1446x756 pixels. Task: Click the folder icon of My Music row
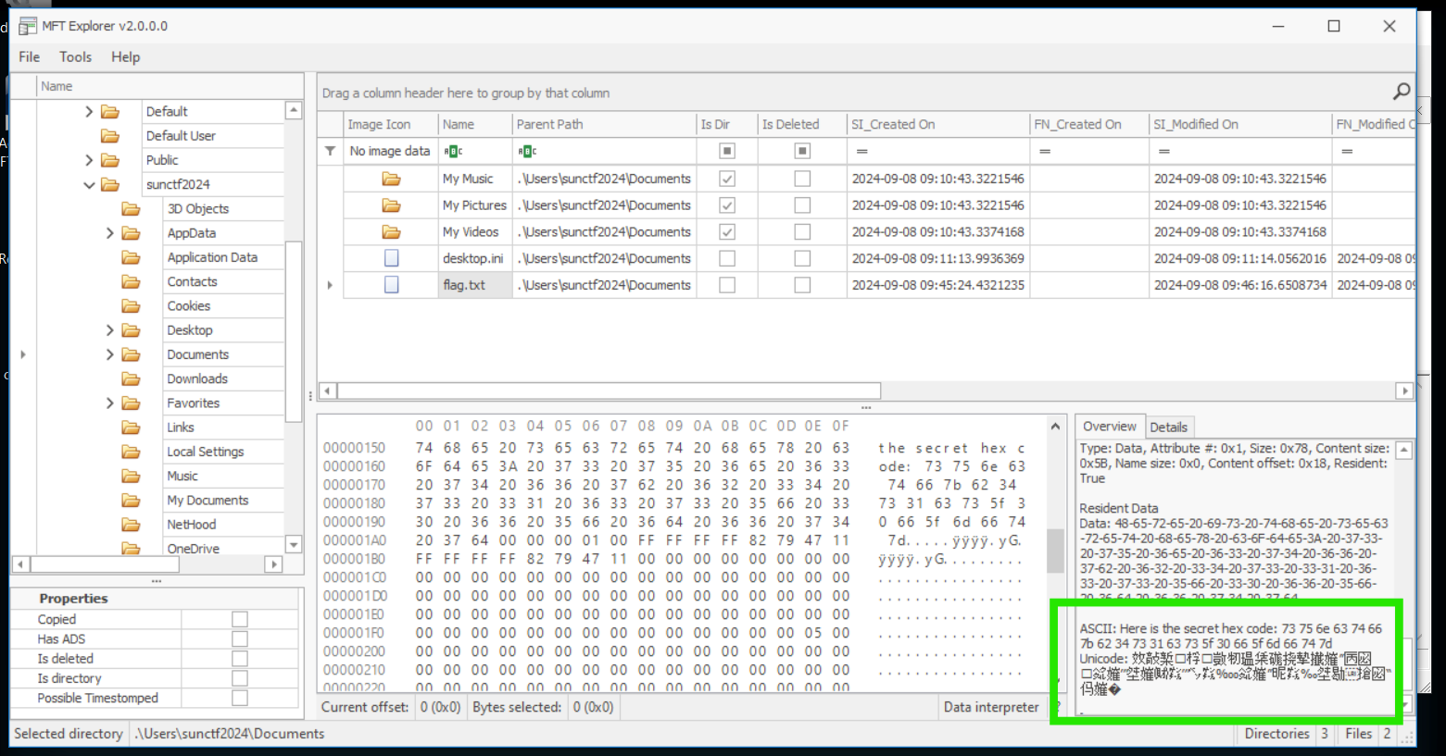pos(391,179)
